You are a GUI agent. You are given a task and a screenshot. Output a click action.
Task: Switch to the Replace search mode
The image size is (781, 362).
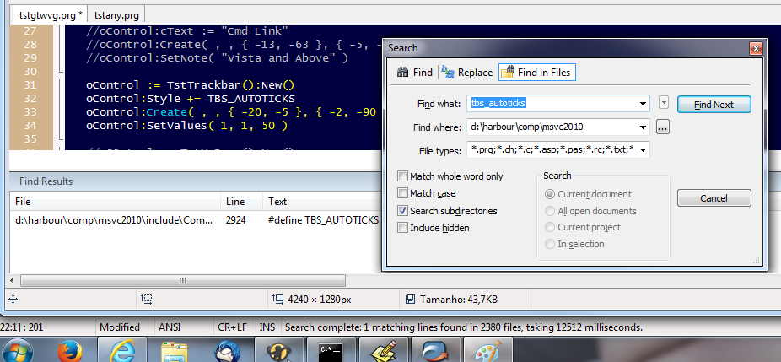[466, 73]
